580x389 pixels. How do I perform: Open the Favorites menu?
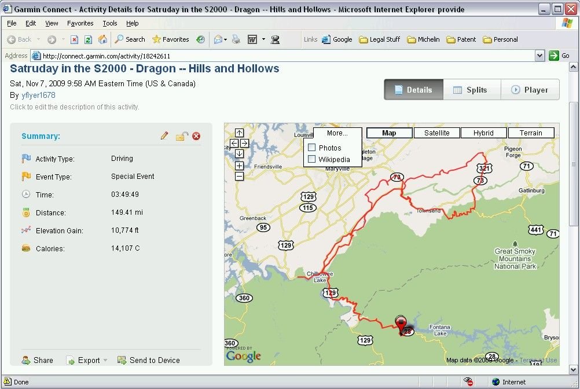coord(80,23)
